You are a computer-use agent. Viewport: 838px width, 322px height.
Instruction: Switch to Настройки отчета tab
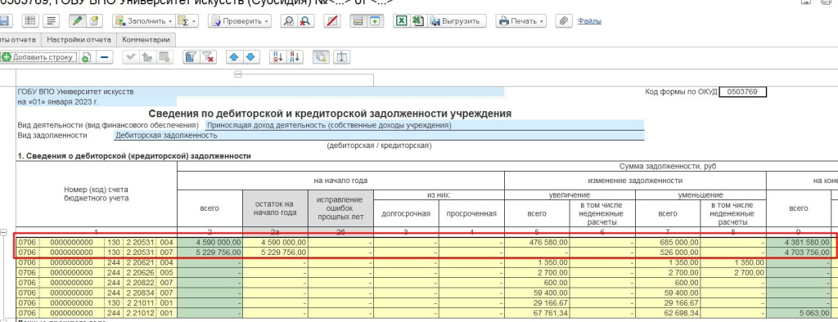79,39
